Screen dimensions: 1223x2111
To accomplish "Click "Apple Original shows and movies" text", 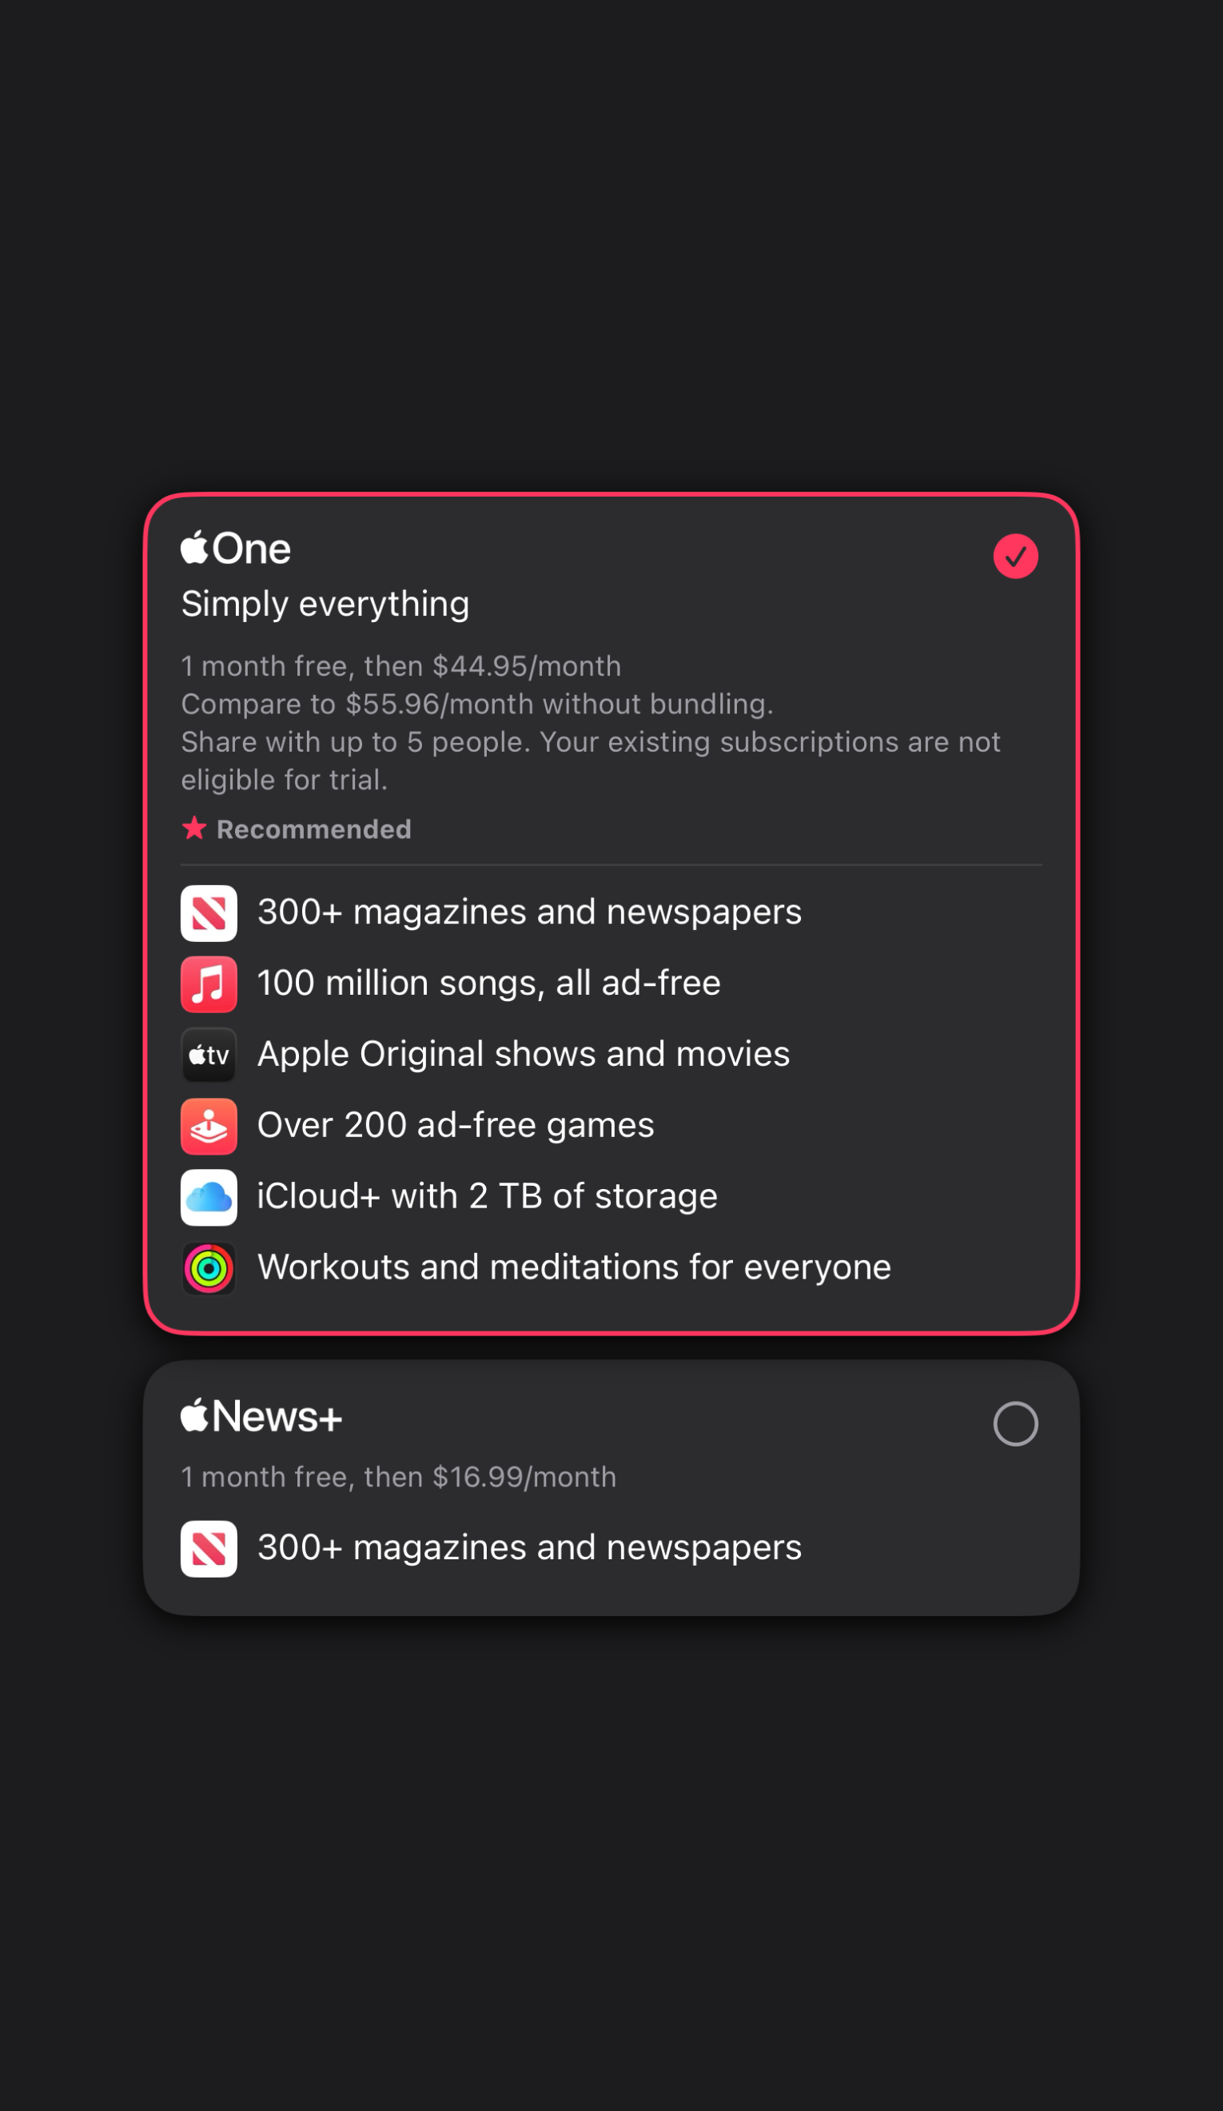I will pyautogui.click(x=524, y=1055).
